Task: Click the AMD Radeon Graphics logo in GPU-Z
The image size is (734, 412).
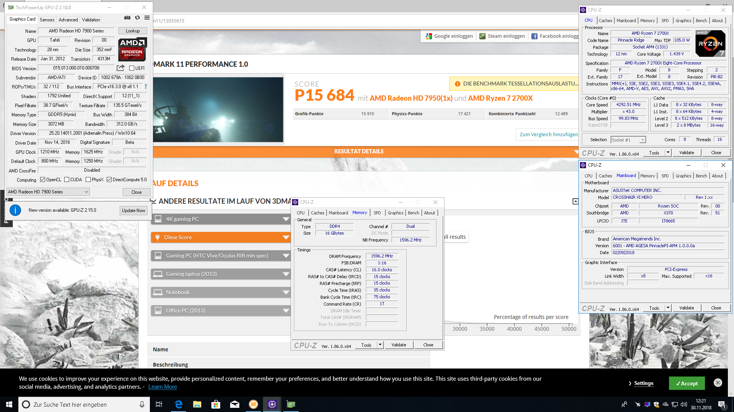Action: tap(132, 50)
